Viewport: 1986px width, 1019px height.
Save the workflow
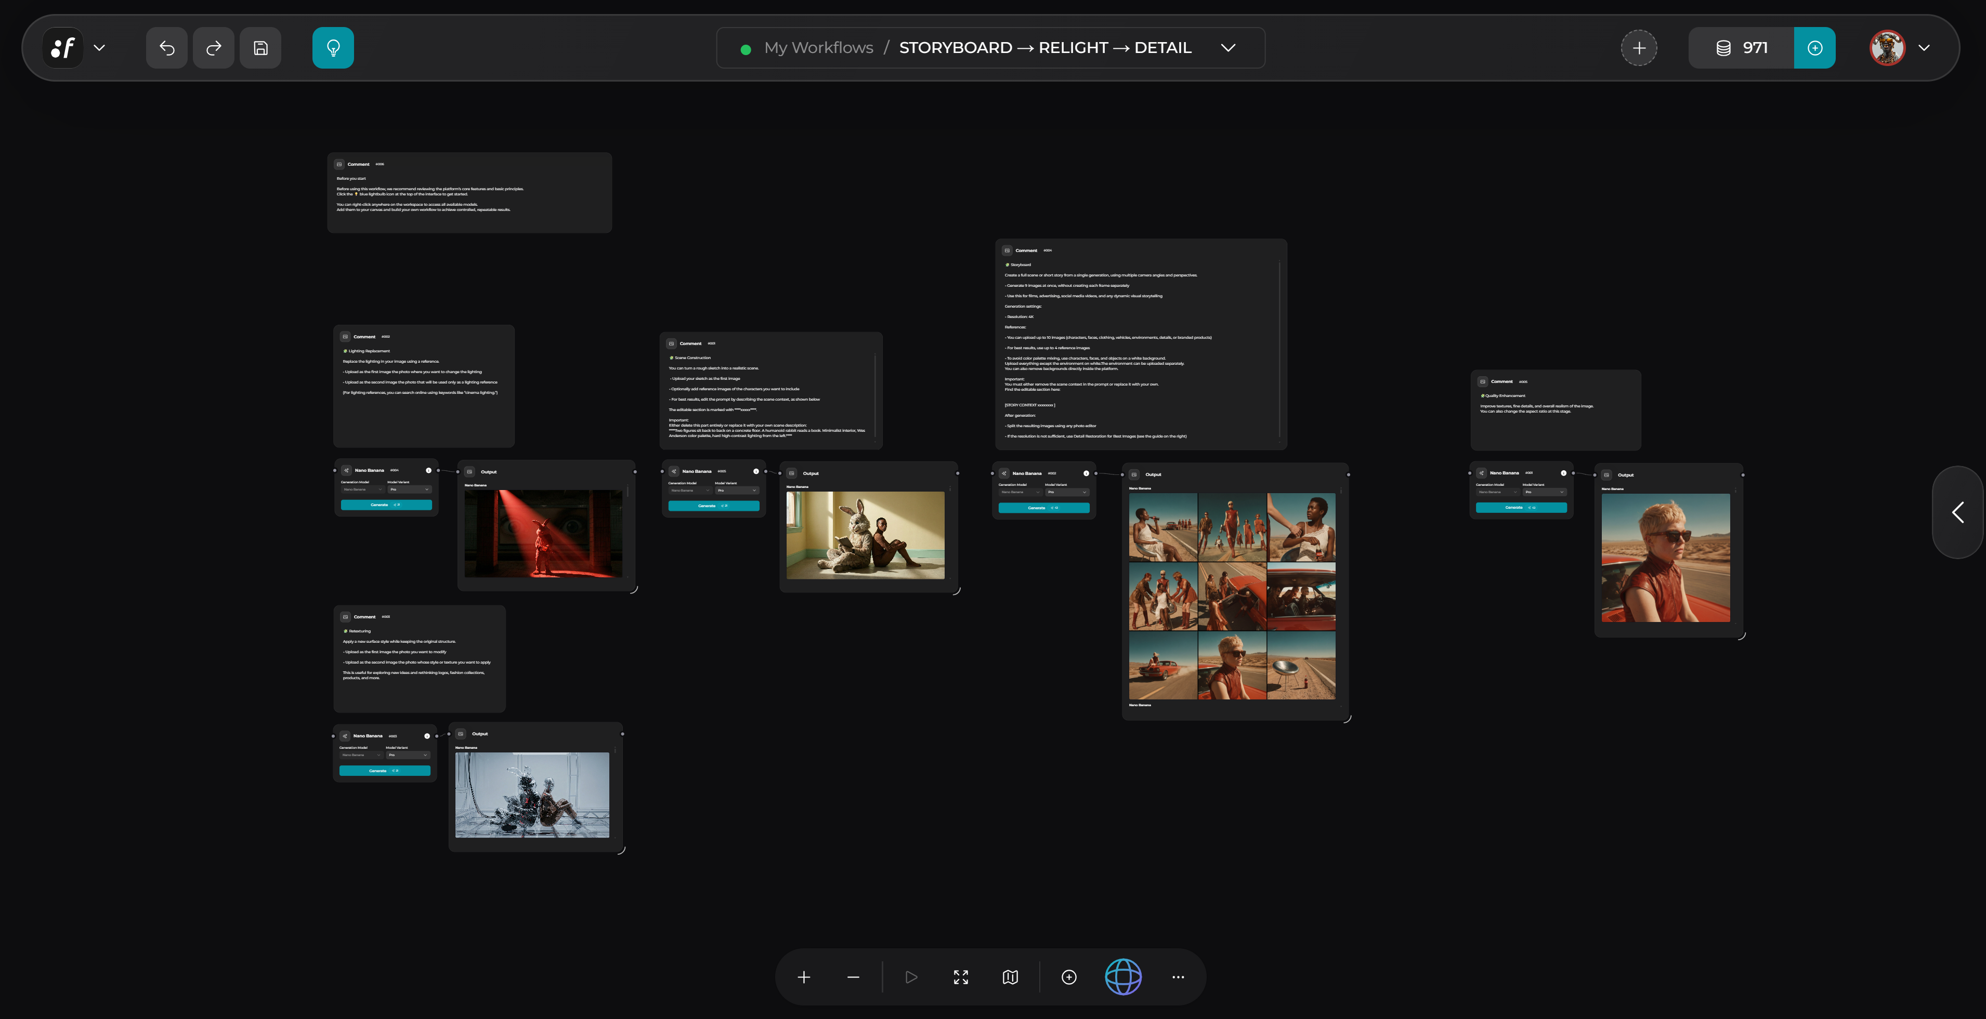coord(260,48)
